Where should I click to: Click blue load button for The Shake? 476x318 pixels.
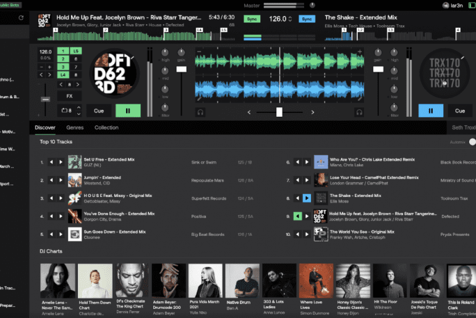coord(307,198)
